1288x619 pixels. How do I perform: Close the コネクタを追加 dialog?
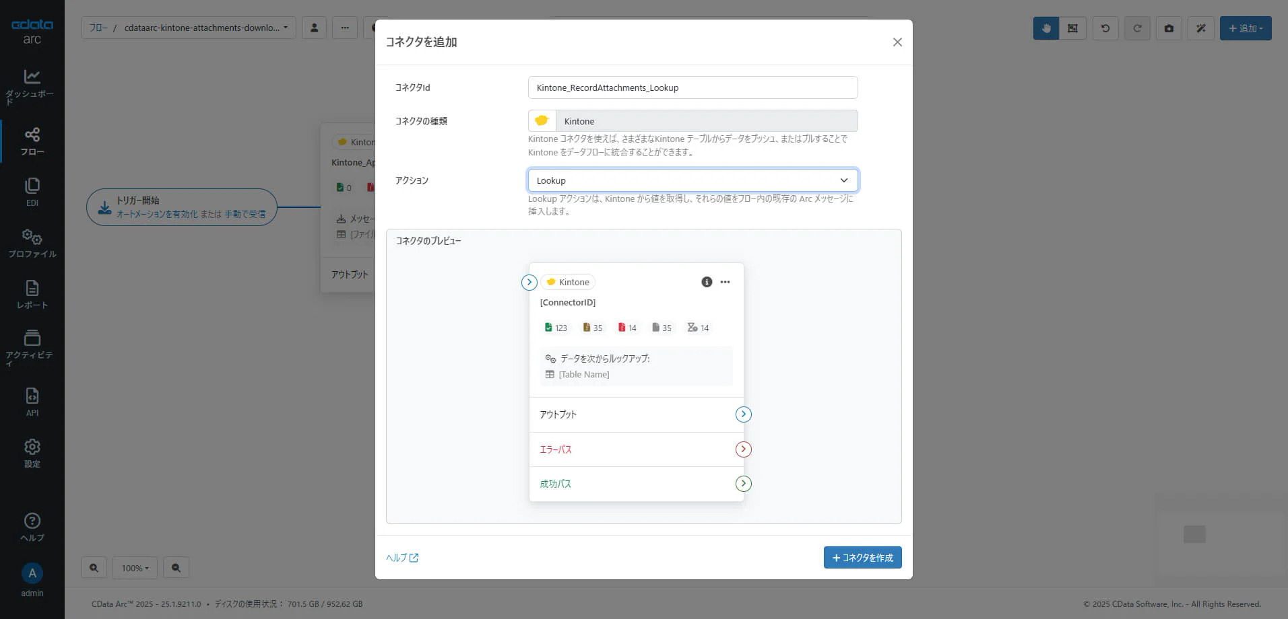tap(897, 42)
